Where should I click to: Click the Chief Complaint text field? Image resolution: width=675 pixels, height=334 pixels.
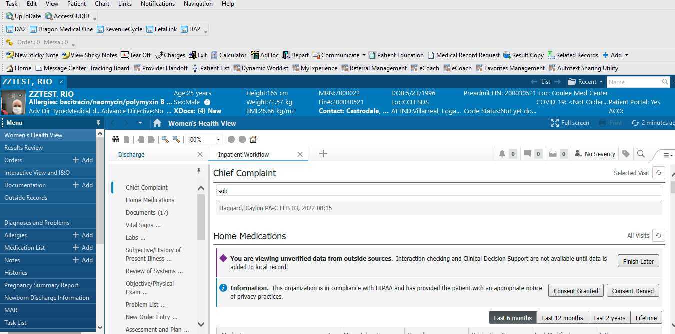[x=439, y=191]
